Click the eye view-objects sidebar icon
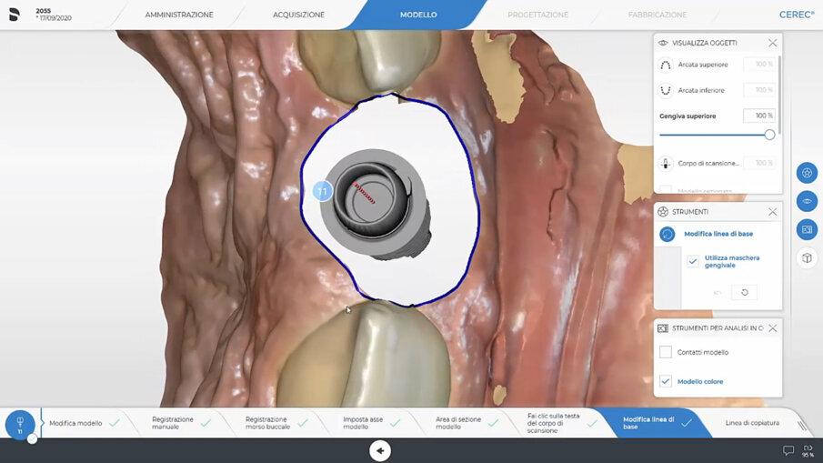823x463 pixels. point(807,201)
